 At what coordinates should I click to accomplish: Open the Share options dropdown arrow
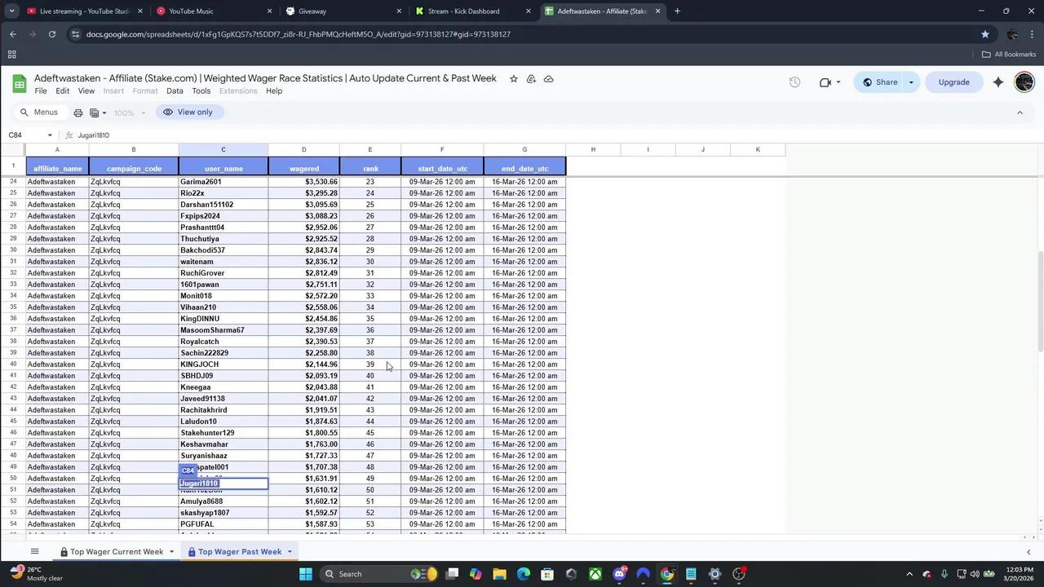tap(911, 82)
